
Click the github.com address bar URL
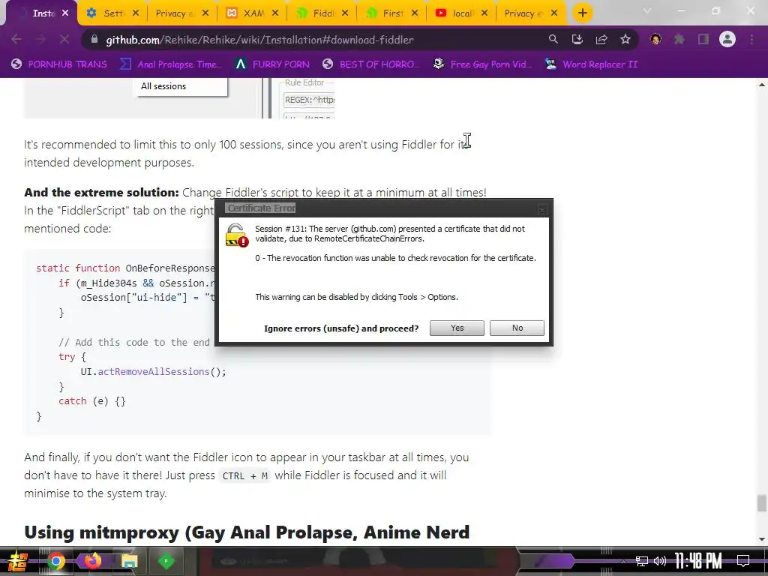point(259,40)
